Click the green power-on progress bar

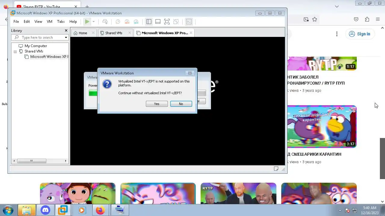[x=93, y=93]
